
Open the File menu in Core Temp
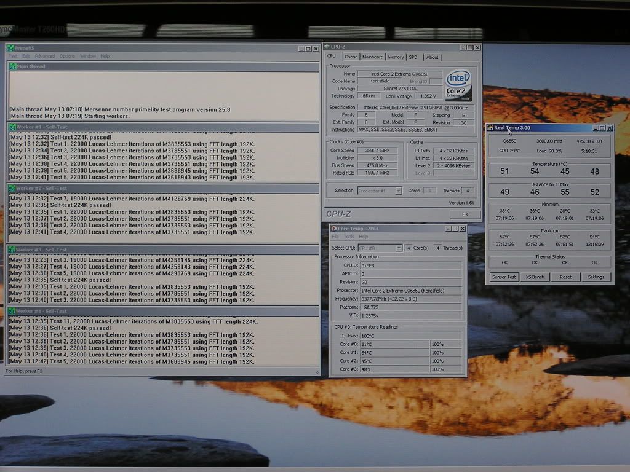[335, 237]
